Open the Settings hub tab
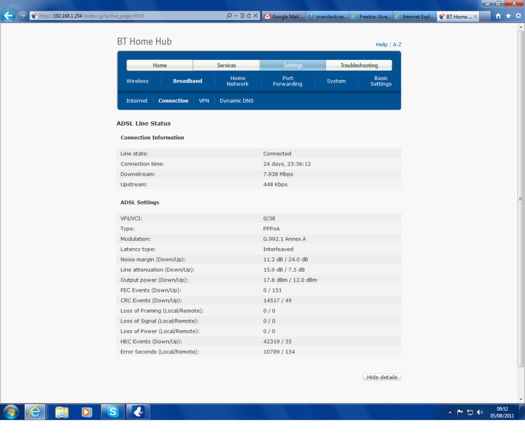This screenshot has width=525, height=443. (x=293, y=65)
